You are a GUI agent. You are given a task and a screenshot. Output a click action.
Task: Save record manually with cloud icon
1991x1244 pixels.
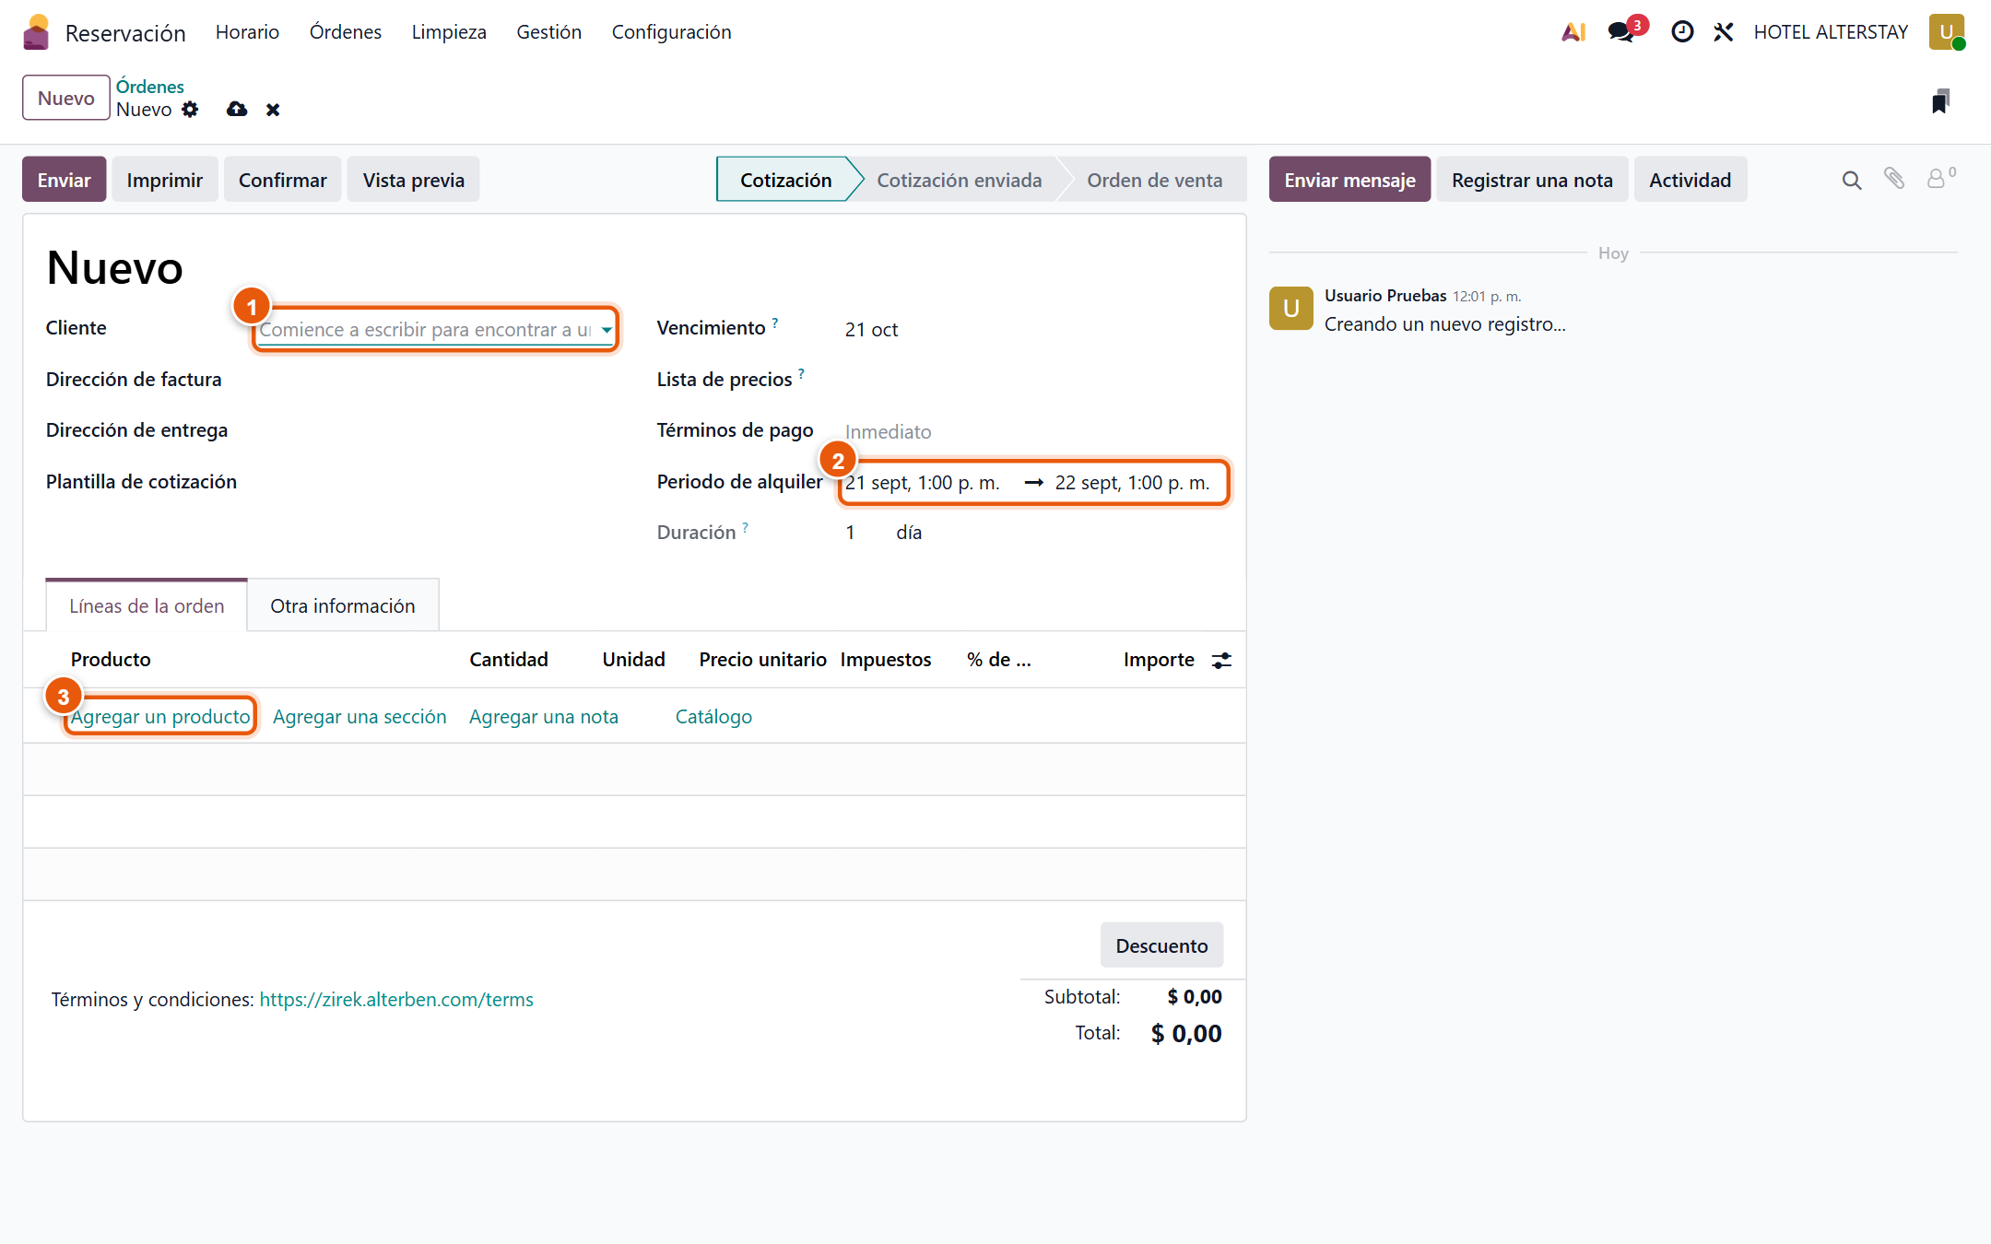click(237, 110)
